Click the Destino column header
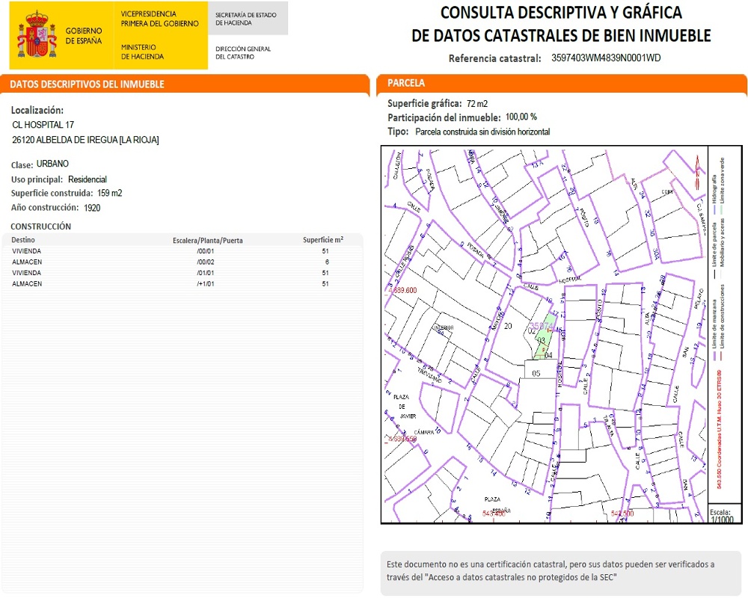 pos(22,240)
